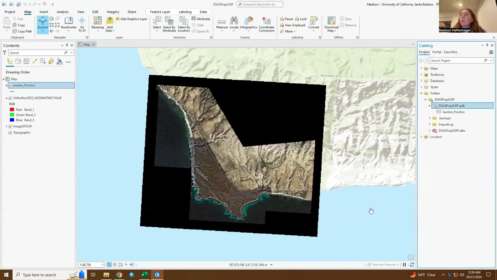The width and height of the screenshot is (497, 280).
Task: Open coordinate display units dropdown
Action: pos(271,265)
